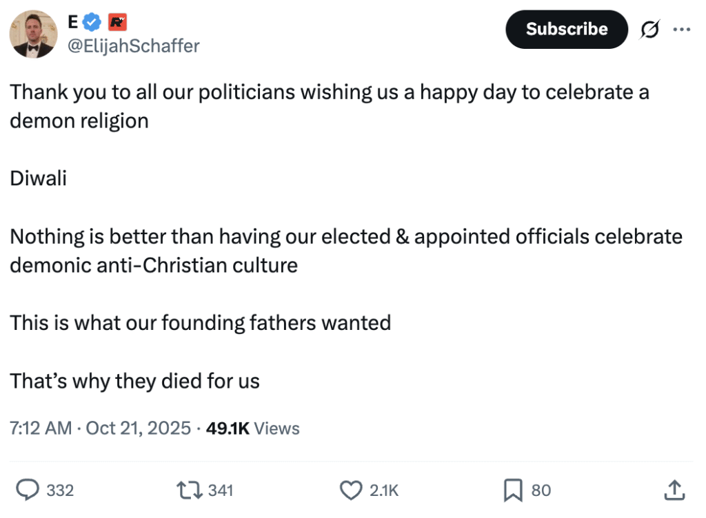Image resolution: width=706 pixels, height=518 pixels.
Task: Click the display name "E"
Action: coord(72,23)
